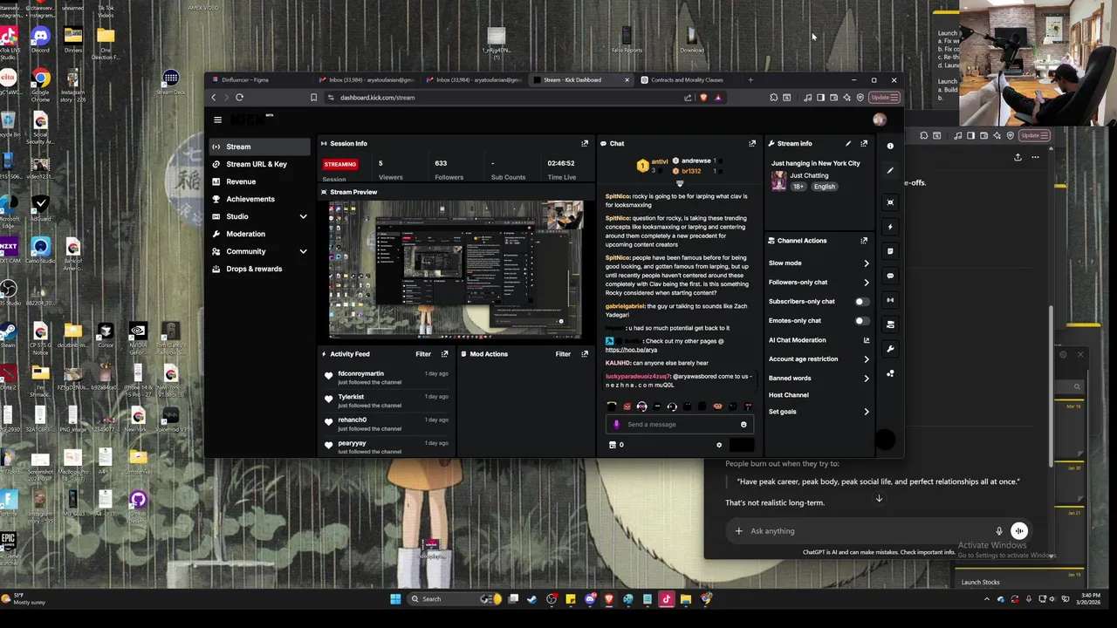Click the wrench icon in right rail
The width and height of the screenshot is (1117, 628).
(890, 349)
